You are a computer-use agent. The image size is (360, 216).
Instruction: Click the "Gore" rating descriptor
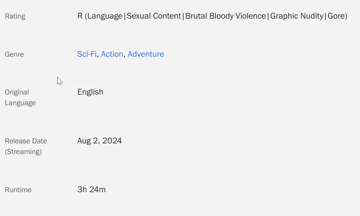(336, 16)
